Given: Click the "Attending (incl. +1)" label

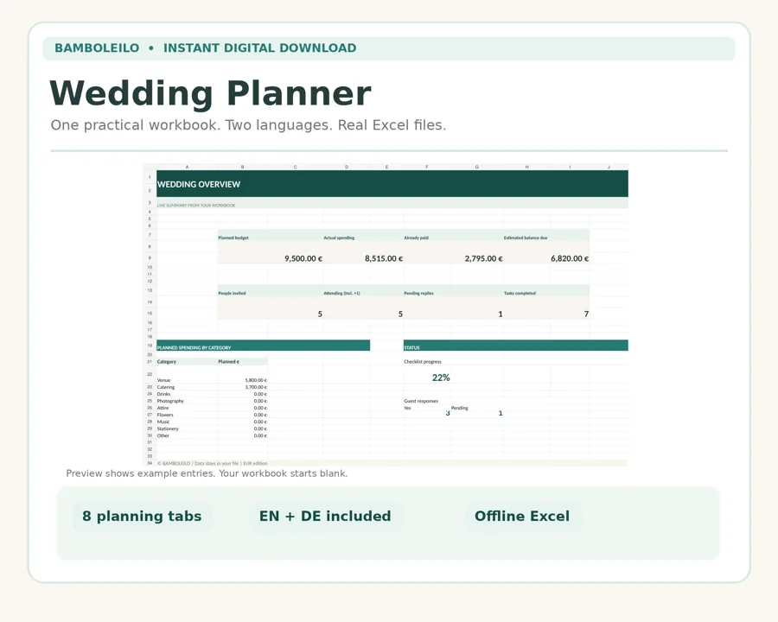Looking at the screenshot, I should 341,293.
